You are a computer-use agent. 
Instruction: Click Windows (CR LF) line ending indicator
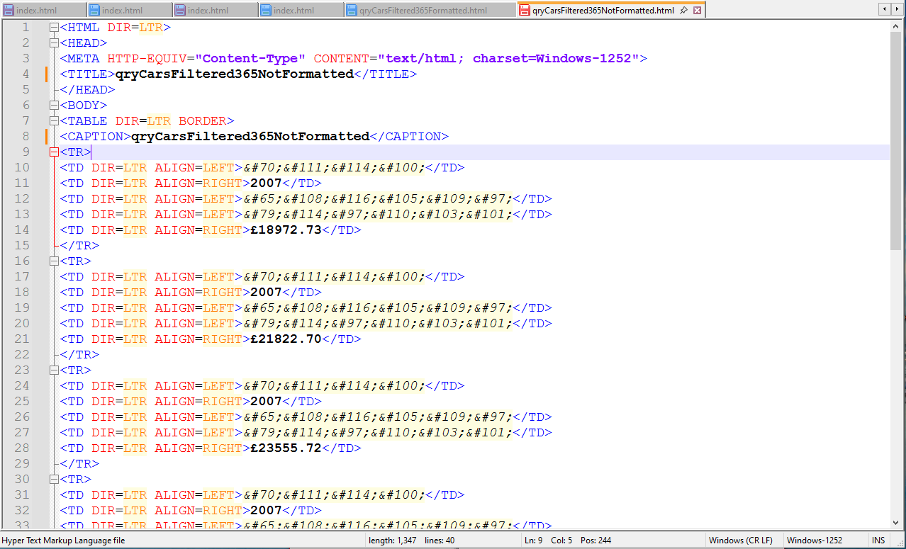click(x=741, y=540)
